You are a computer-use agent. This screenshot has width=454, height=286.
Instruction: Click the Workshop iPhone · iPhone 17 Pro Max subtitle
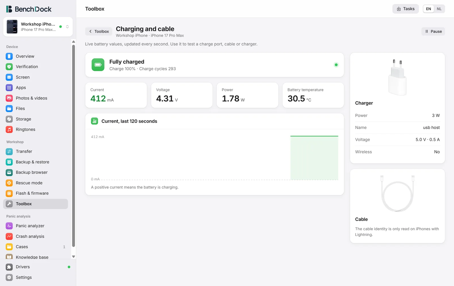tap(150, 35)
